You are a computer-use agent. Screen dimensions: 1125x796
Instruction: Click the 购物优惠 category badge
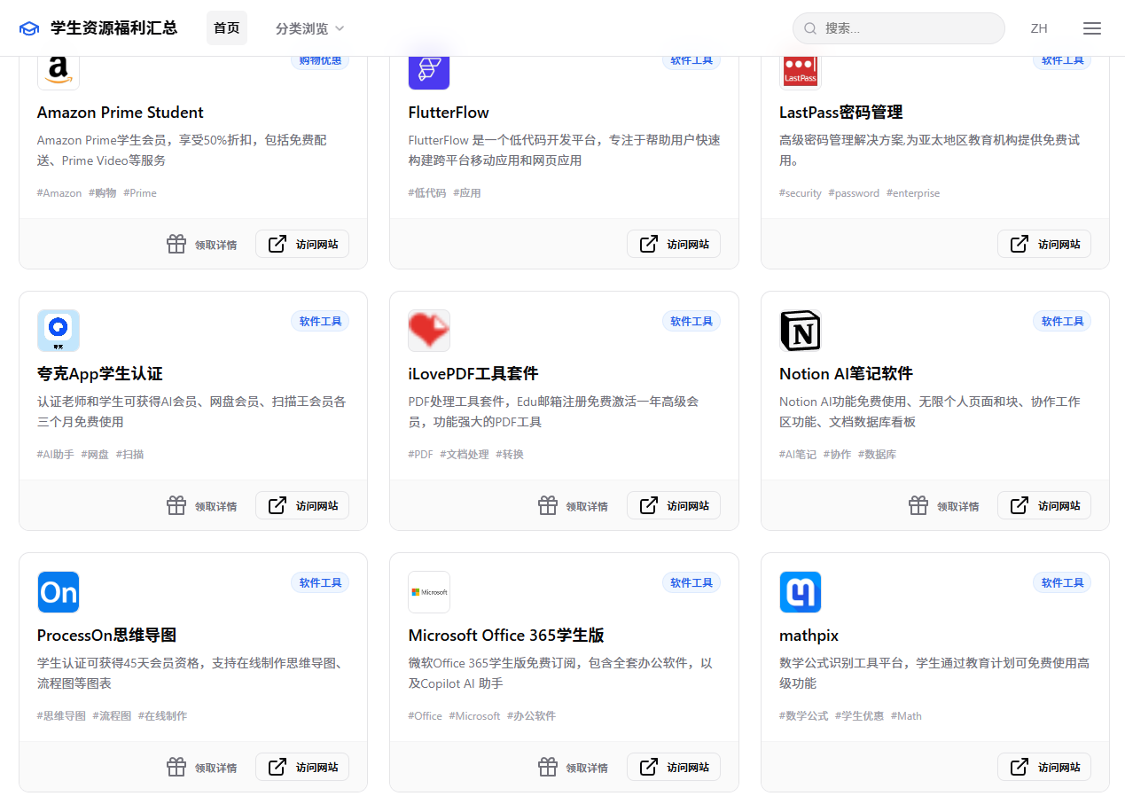pyautogui.click(x=320, y=59)
